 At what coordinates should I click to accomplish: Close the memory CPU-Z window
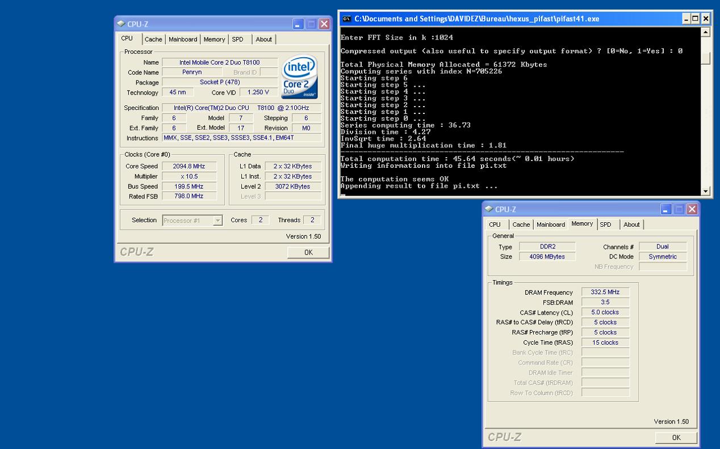(x=692, y=210)
